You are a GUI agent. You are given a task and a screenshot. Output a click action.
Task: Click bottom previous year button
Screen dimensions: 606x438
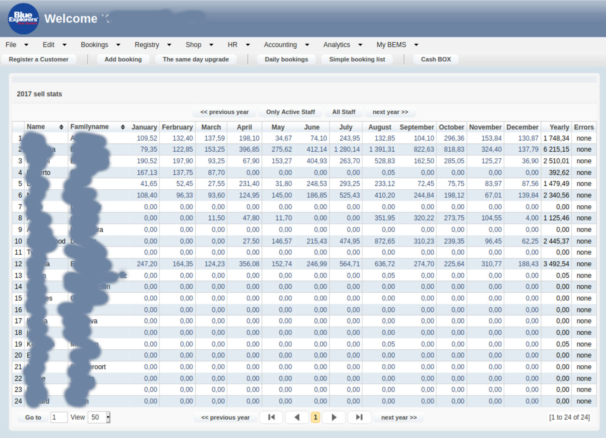click(225, 417)
